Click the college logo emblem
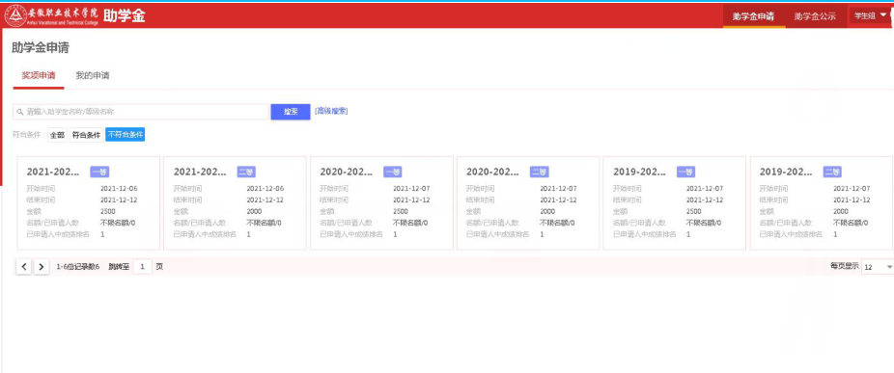894x373 pixels. pyautogui.click(x=15, y=15)
